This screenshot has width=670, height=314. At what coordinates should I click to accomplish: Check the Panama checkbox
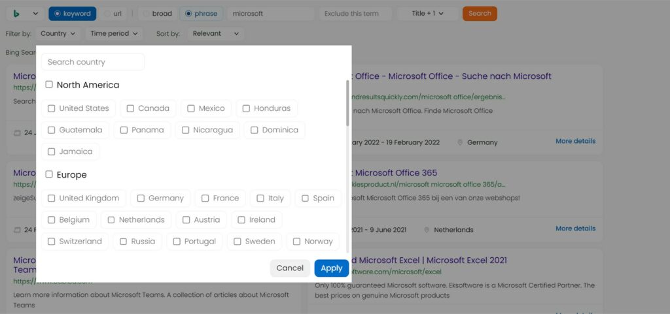(124, 130)
